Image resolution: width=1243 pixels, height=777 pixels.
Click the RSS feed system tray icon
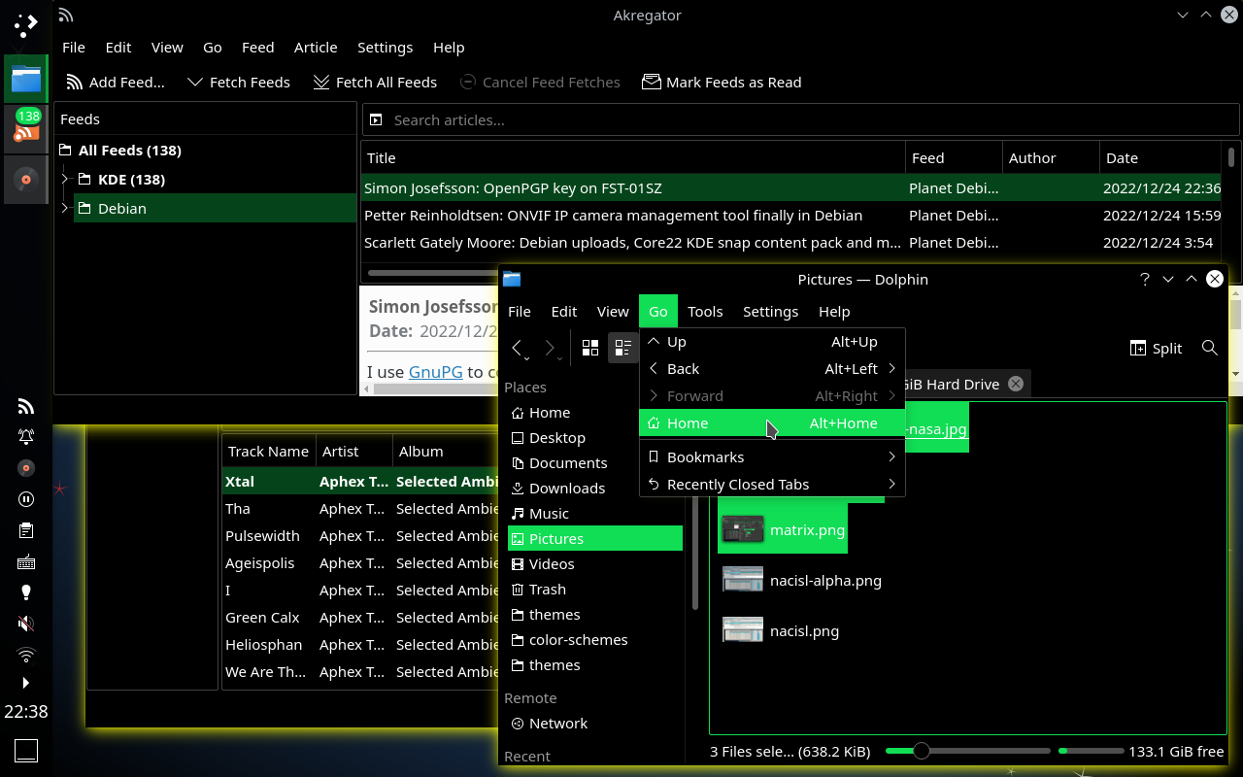coord(26,406)
